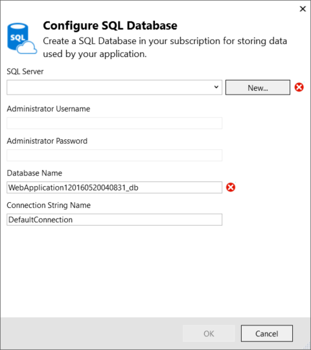The image size is (311, 350).
Task: Click the error icon next to New button
Action: pos(299,87)
